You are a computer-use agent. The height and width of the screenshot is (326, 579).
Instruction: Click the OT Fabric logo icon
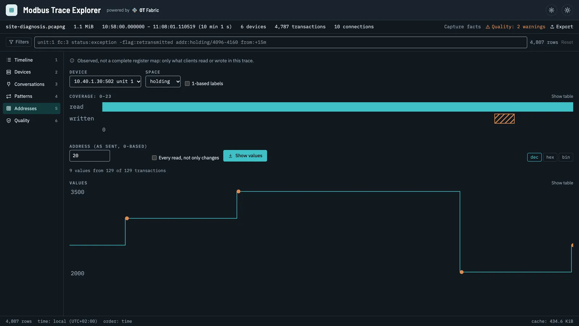pyautogui.click(x=135, y=10)
